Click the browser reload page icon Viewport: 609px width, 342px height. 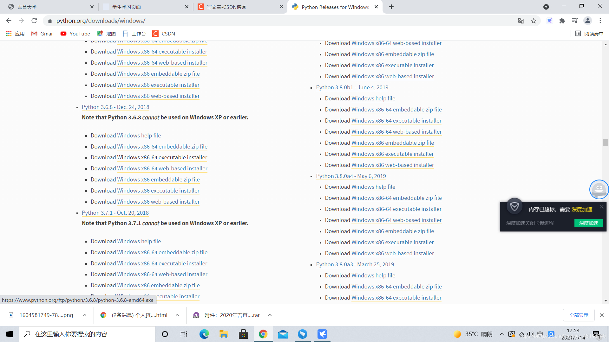click(x=34, y=21)
